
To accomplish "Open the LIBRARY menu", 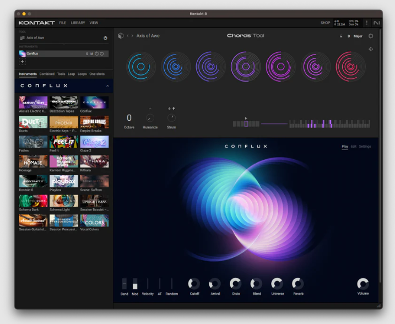I will pos(78,23).
